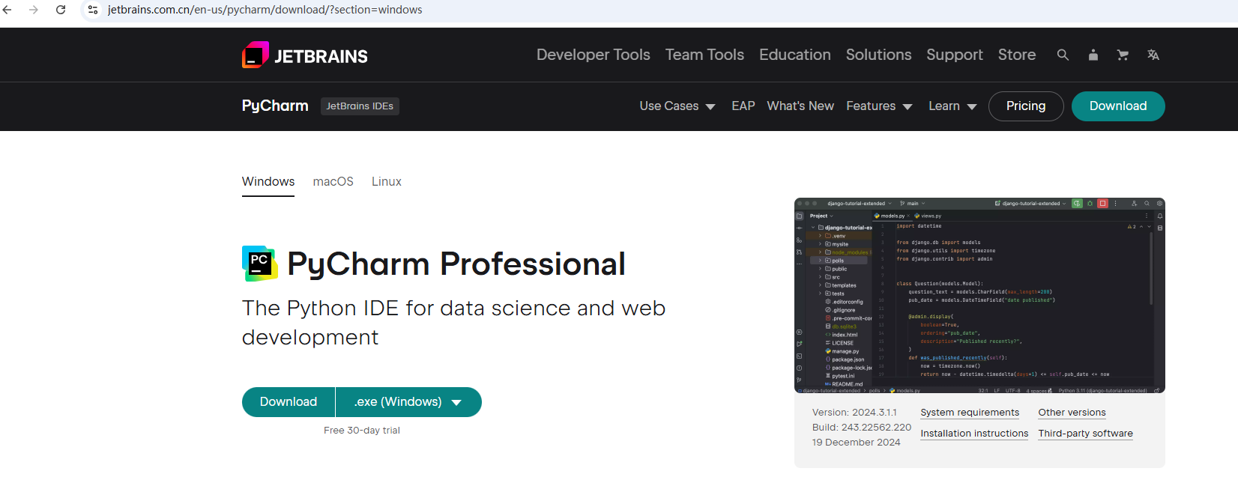Image resolution: width=1238 pixels, height=480 pixels.
Task: Open the .exe (Windows) installer dropdown
Action: (408, 402)
